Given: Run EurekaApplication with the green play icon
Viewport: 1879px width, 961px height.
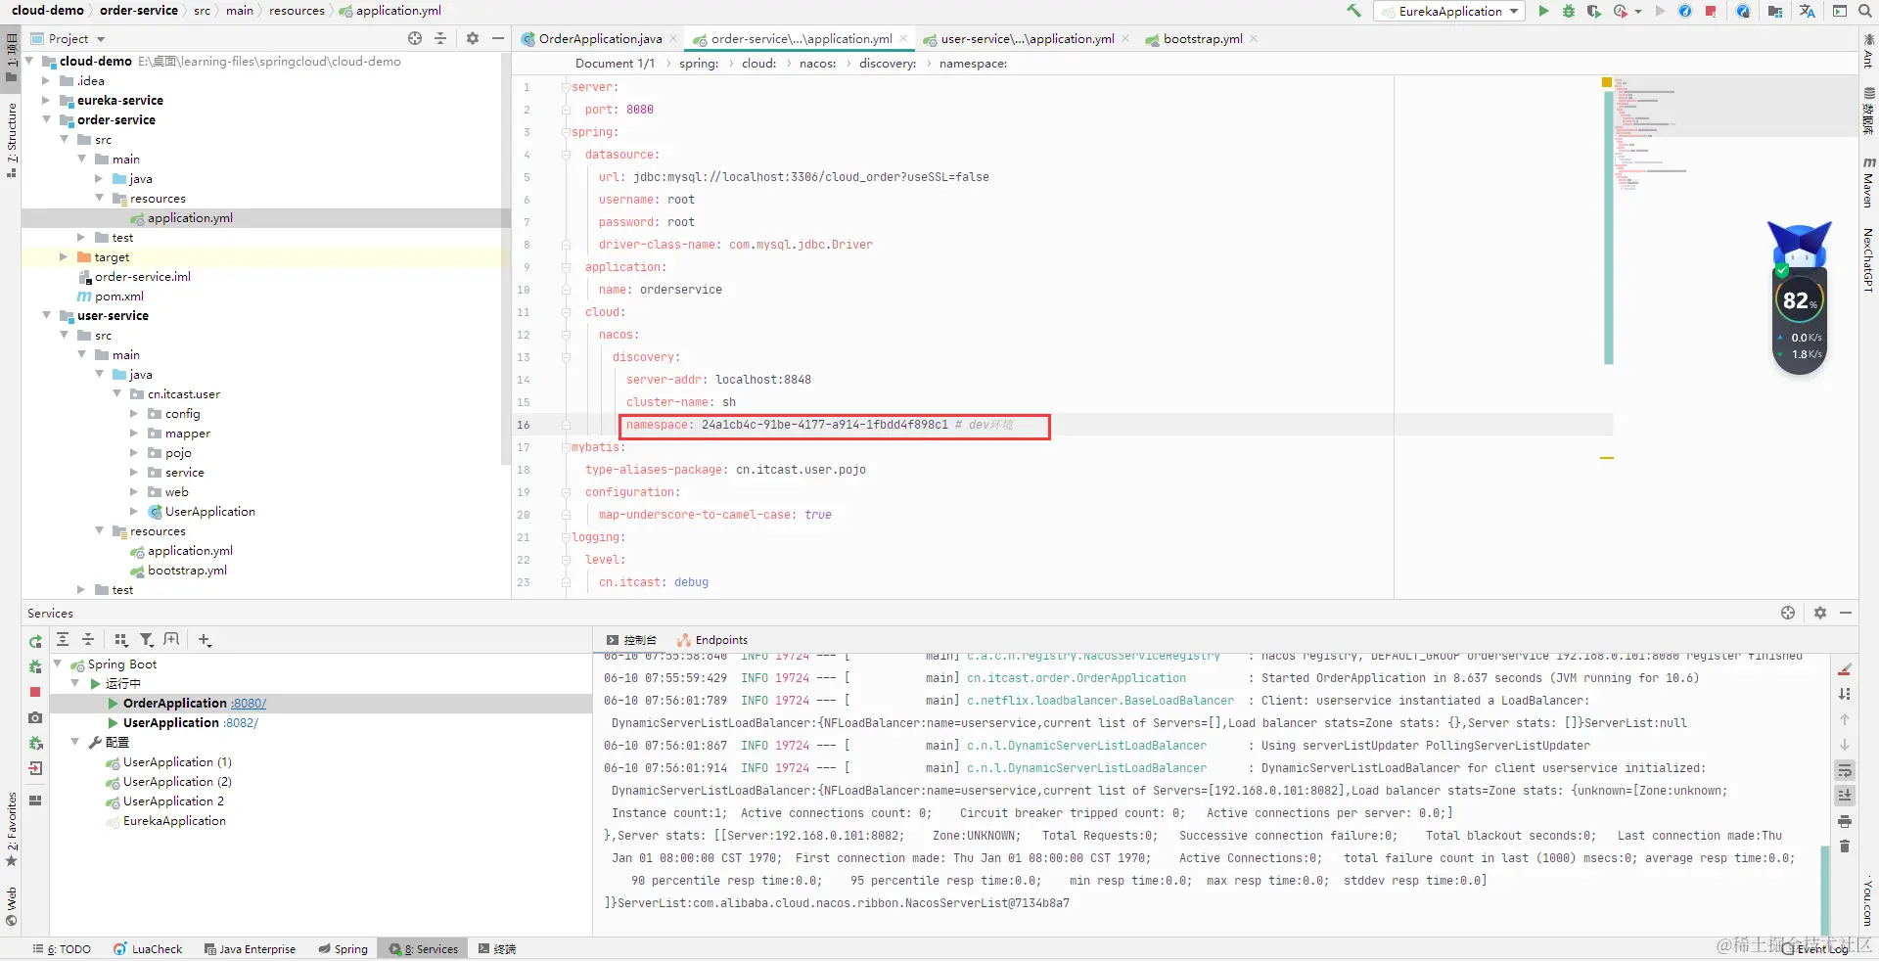Looking at the screenshot, I should click(x=1543, y=11).
